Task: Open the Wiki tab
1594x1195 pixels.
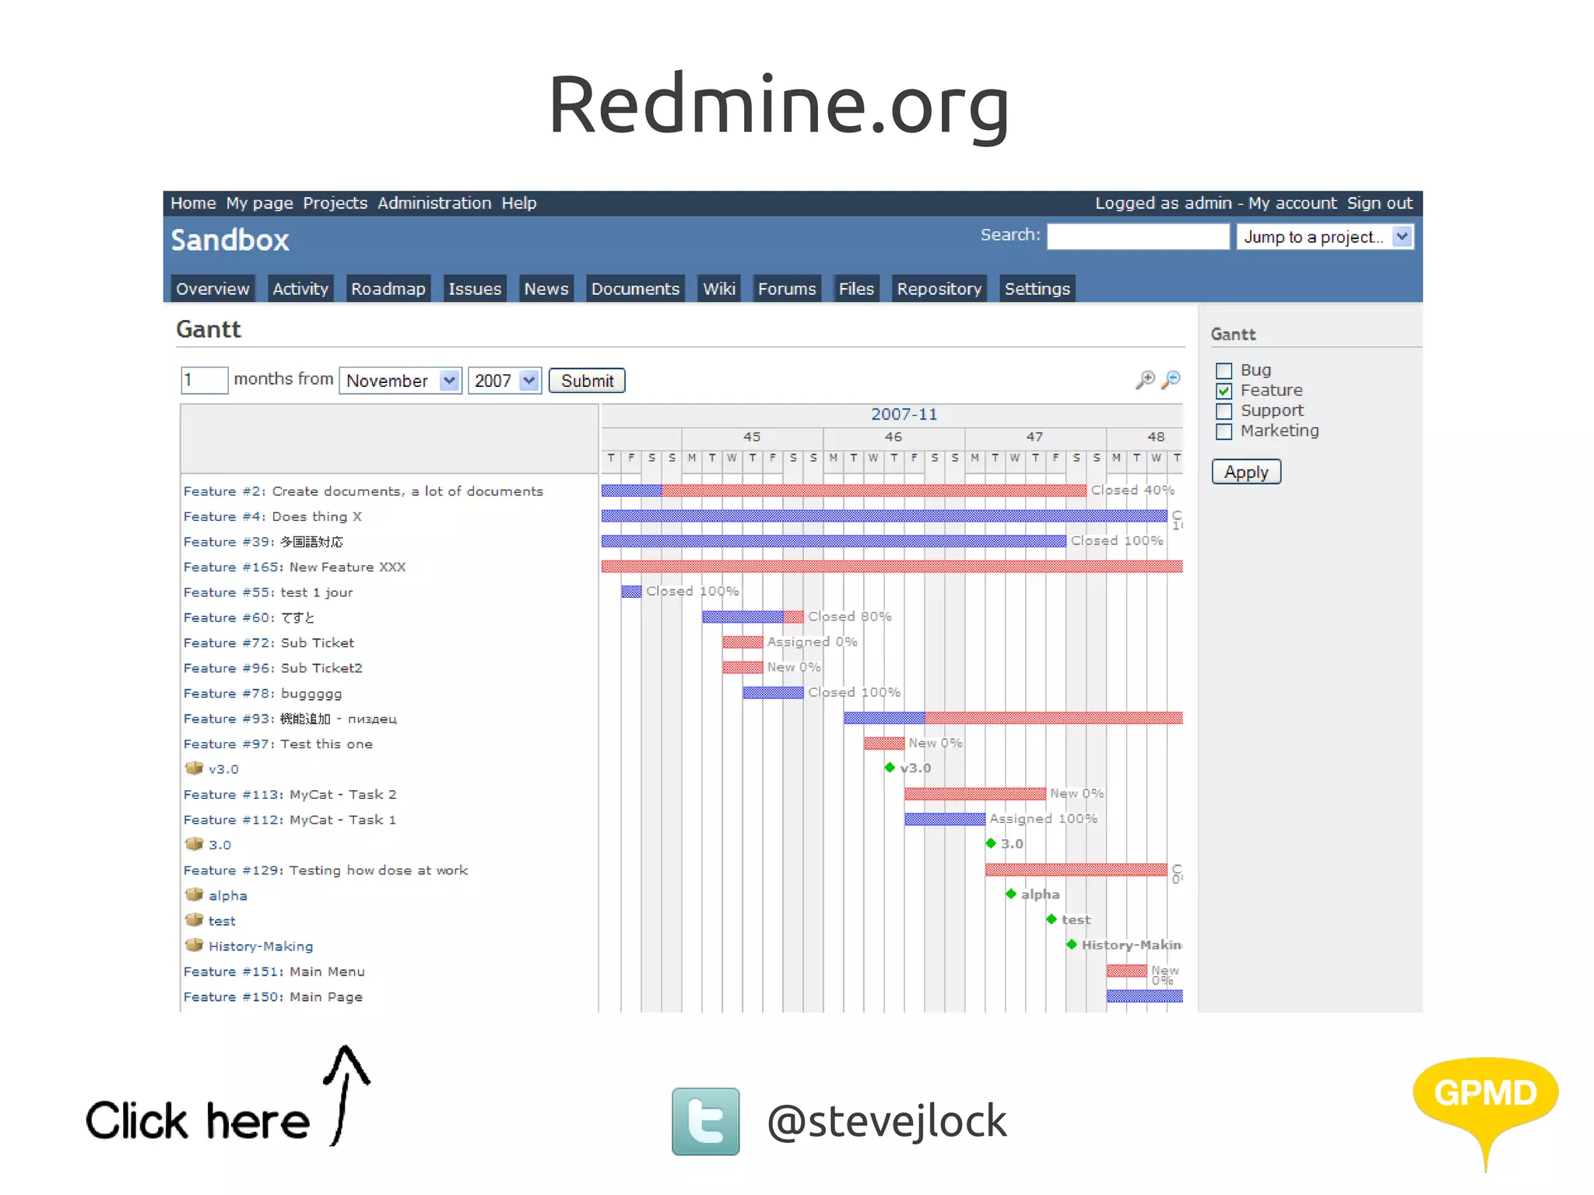Action: [719, 289]
